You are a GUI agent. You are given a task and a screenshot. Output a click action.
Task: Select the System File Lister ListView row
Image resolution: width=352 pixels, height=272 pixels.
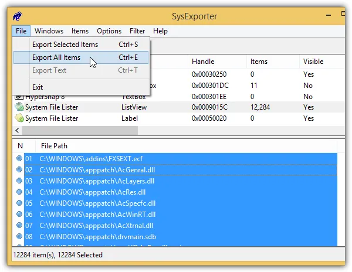pyautogui.click(x=178, y=107)
